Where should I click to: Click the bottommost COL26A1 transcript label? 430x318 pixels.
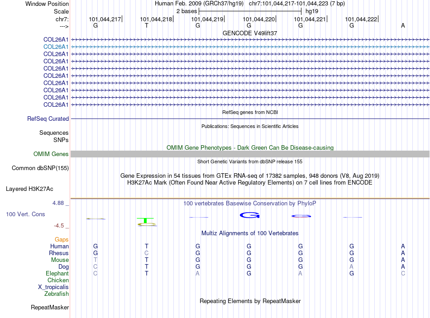click(56, 105)
